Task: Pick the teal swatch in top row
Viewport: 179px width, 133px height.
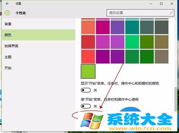Action: [132, 27]
